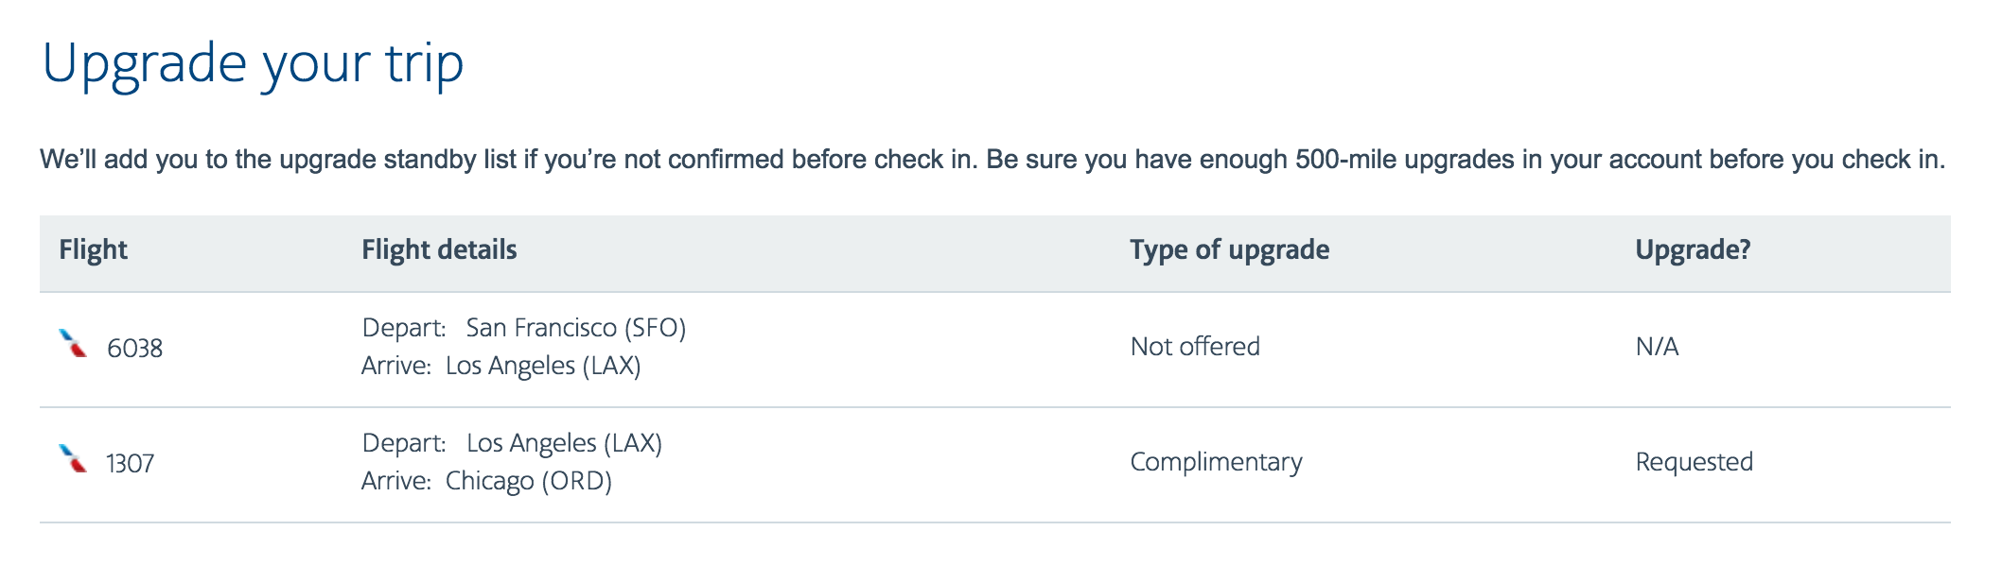Click the American Airlines logo beside flight 6038

point(73,345)
